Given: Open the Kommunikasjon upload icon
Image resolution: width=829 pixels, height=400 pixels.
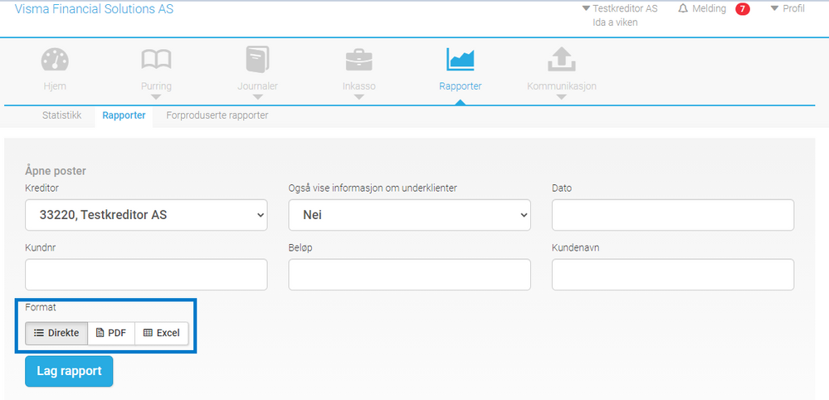Looking at the screenshot, I should (x=562, y=59).
